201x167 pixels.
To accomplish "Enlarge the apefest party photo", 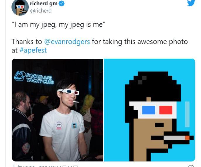I will pos(57,110).
